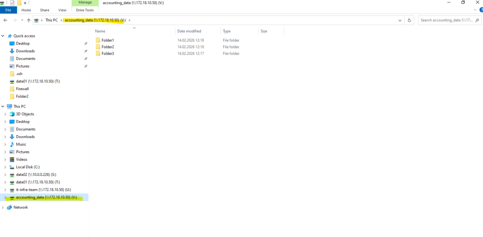Open the Network location in sidebar
The width and height of the screenshot is (483, 237).
click(x=21, y=207)
